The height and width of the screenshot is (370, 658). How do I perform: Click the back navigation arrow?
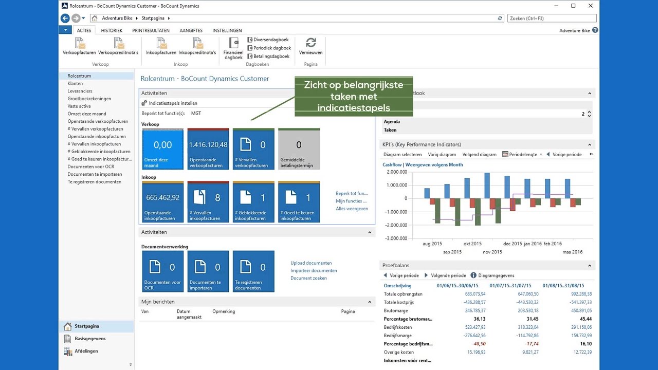coord(65,18)
